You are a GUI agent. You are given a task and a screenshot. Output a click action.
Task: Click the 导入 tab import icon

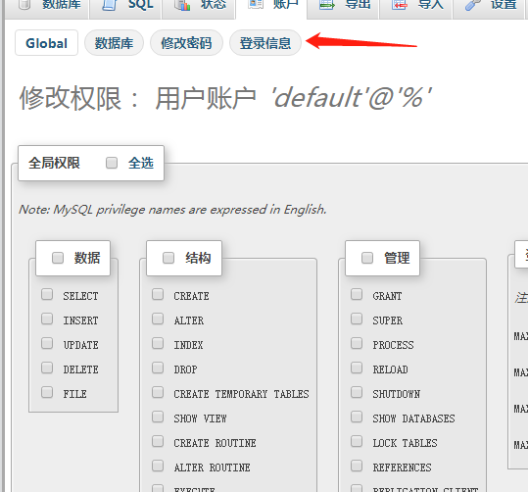[400, 5]
